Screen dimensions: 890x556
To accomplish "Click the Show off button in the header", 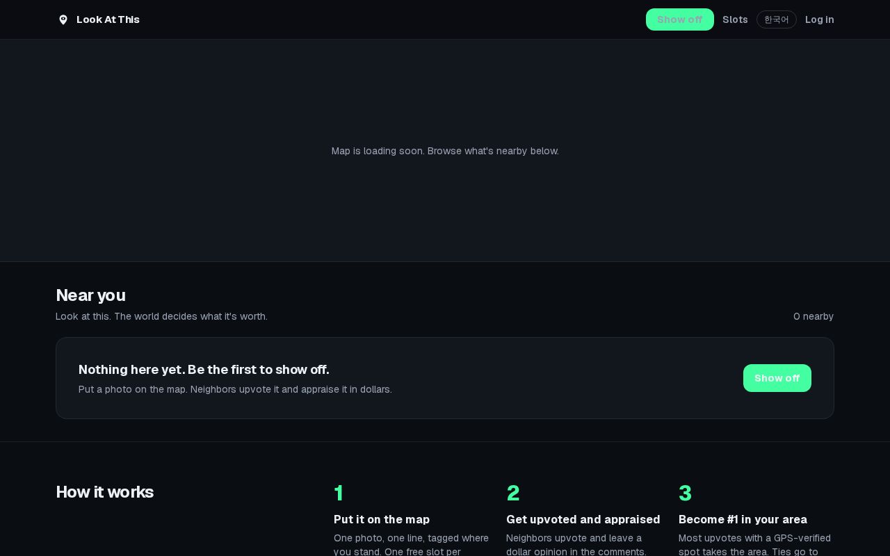I will click(679, 19).
